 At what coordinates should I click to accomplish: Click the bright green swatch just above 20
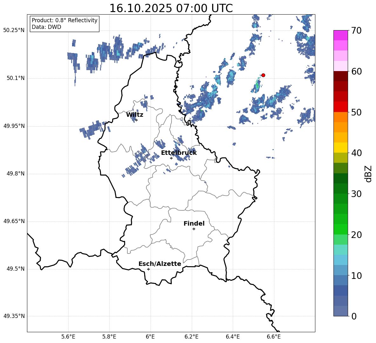click(341, 229)
